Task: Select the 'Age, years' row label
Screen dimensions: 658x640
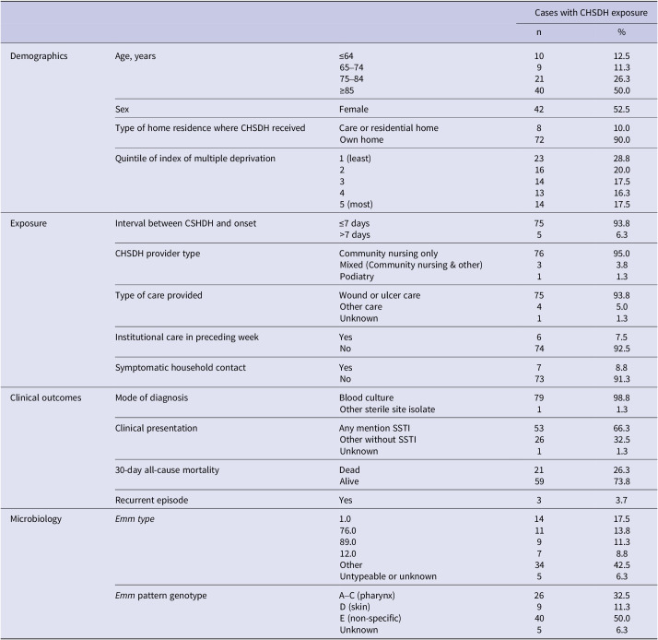Action: click(138, 56)
